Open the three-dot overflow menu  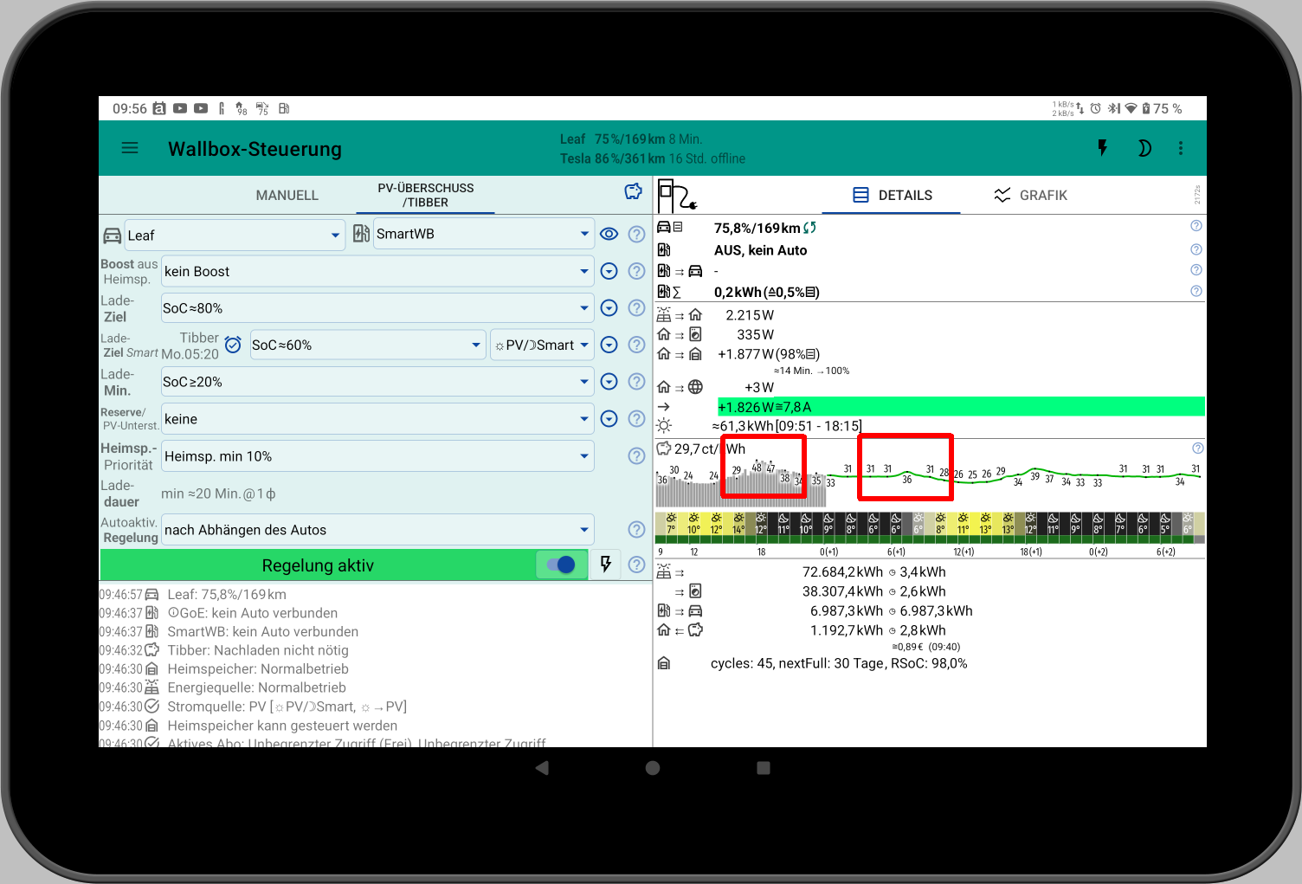point(1181,147)
